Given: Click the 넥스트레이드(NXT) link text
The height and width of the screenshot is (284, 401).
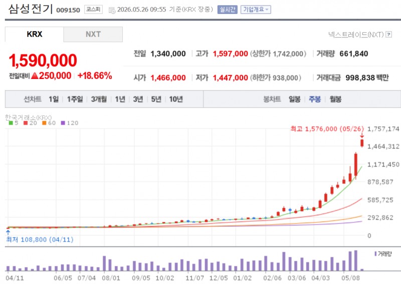Looking at the screenshot, I should point(356,34).
